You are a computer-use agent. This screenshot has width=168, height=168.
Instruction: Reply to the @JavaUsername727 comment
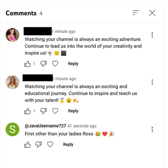pyautogui.click(x=68, y=144)
